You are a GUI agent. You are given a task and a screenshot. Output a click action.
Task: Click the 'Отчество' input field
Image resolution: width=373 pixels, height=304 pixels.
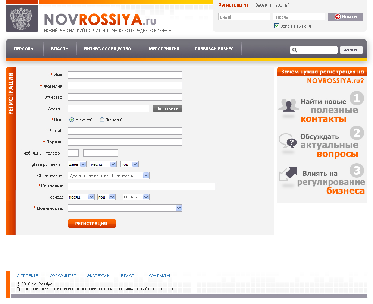125,97
